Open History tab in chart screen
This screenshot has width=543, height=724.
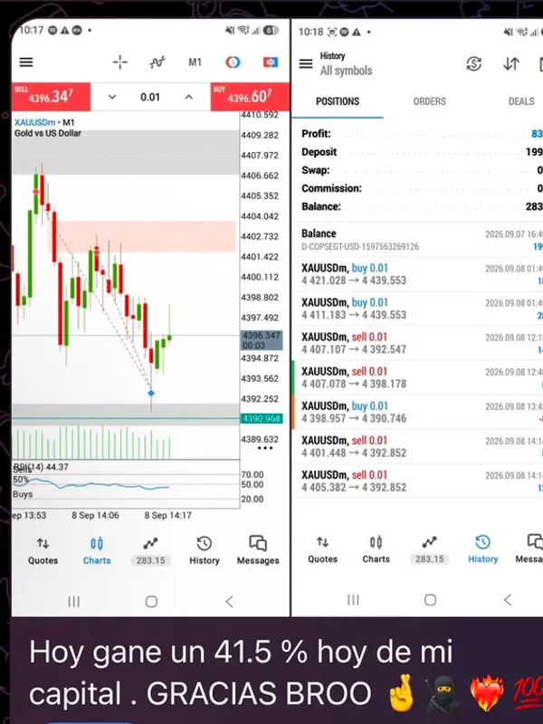(205, 551)
